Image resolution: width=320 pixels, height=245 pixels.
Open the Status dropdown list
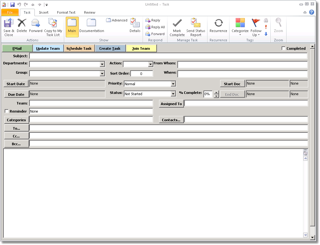click(173, 94)
